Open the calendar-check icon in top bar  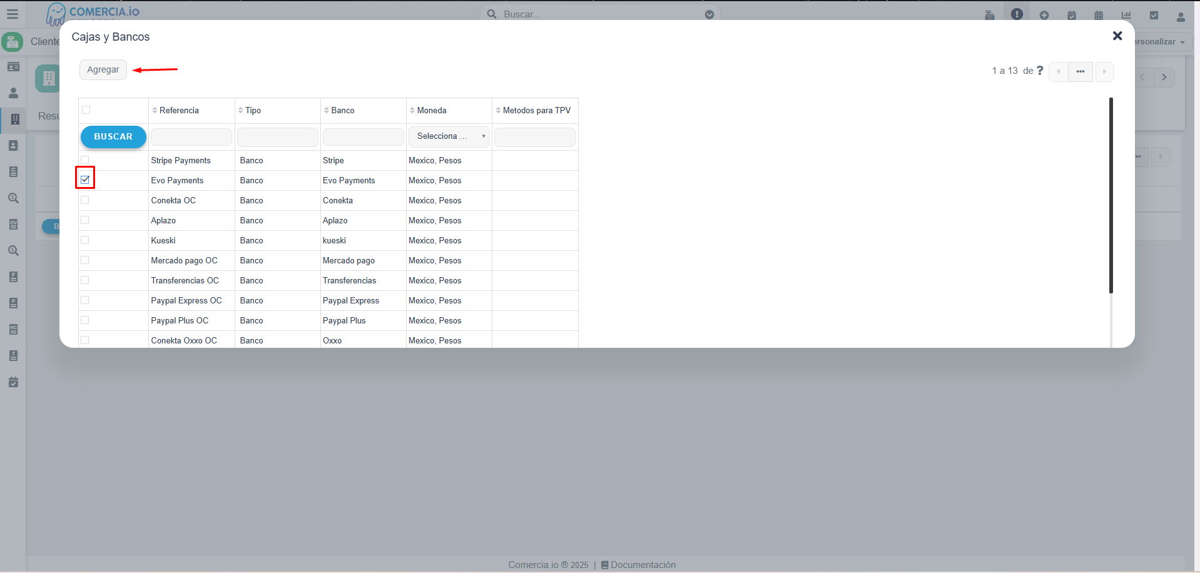click(x=1072, y=16)
